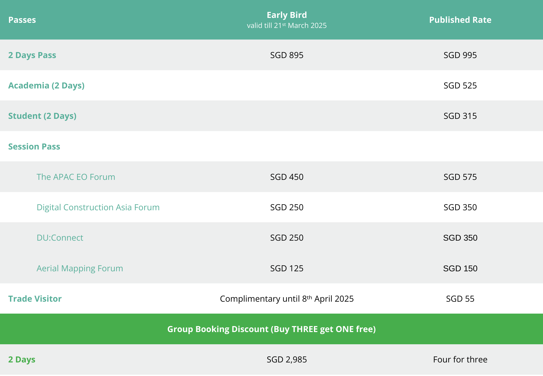Select Digital Construction Asia Forum label
This screenshot has width=543, height=376.
98,207
